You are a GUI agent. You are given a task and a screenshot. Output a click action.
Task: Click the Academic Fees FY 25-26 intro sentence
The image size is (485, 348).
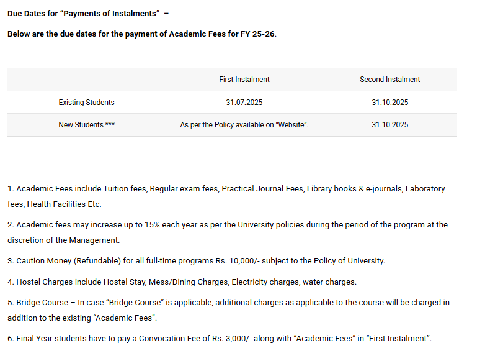click(142, 34)
